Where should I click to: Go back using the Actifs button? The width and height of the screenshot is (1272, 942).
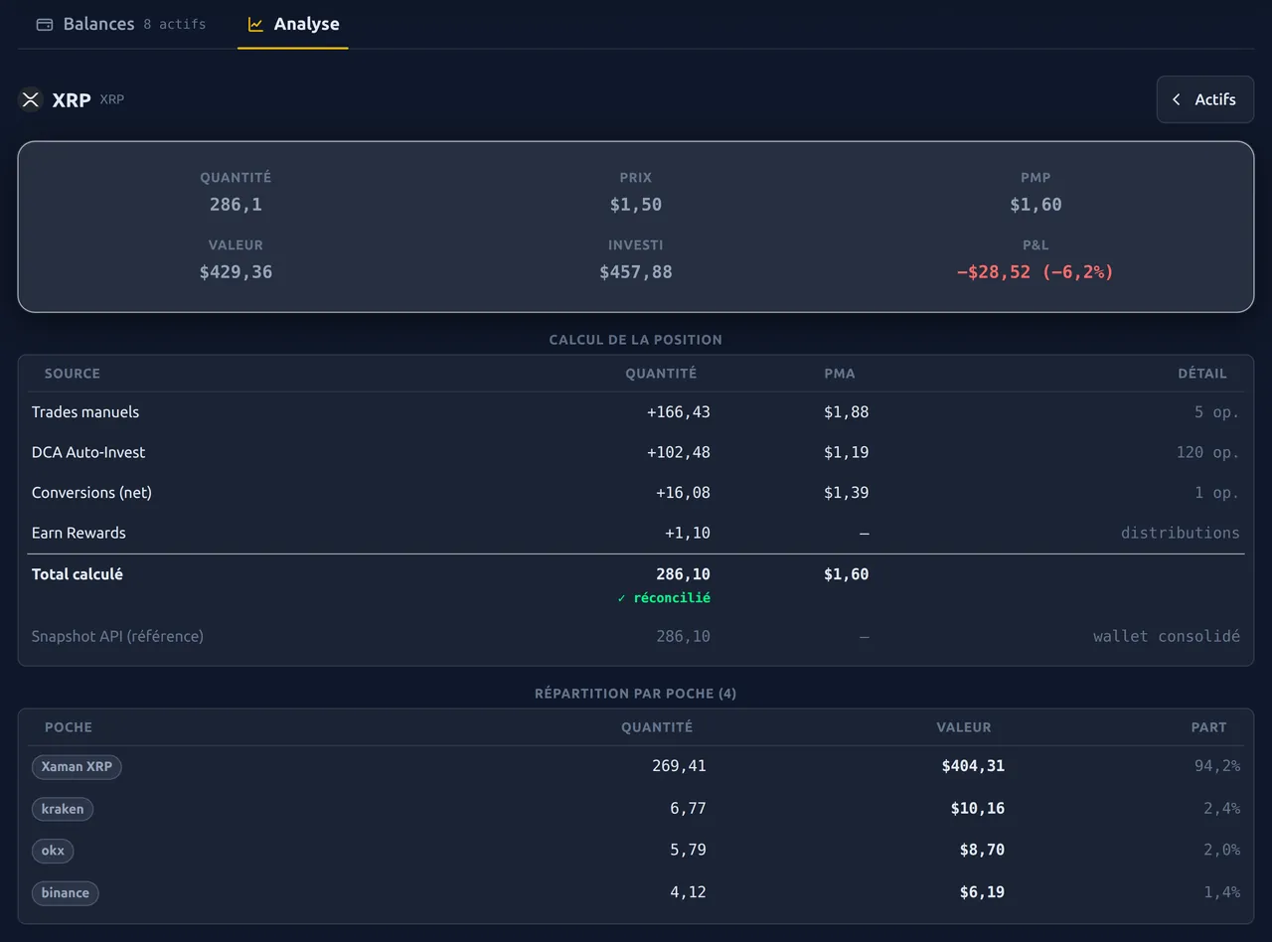coord(1204,99)
